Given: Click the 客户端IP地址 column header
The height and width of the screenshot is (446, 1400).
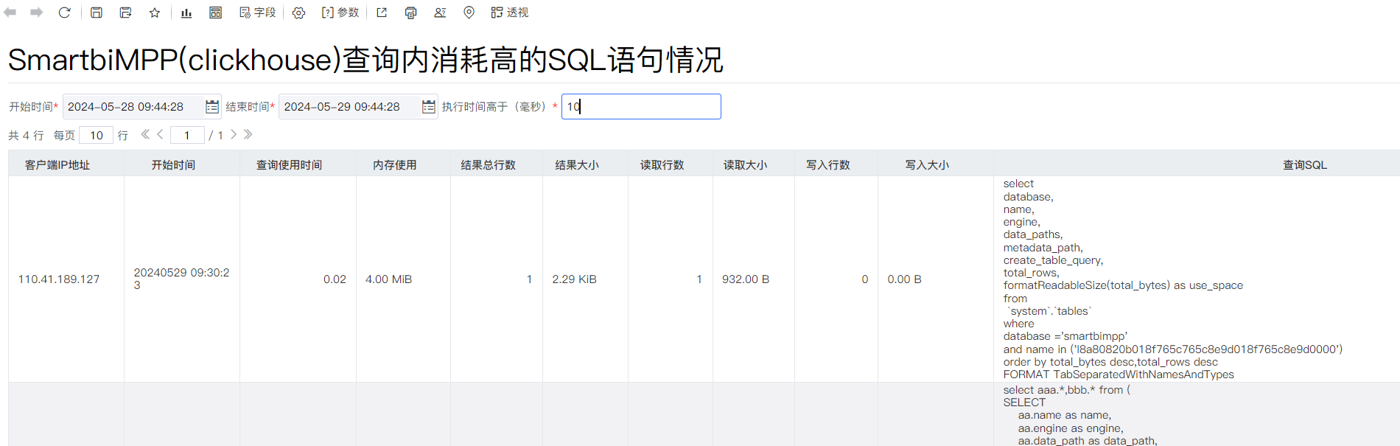Looking at the screenshot, I should [66, 164].
